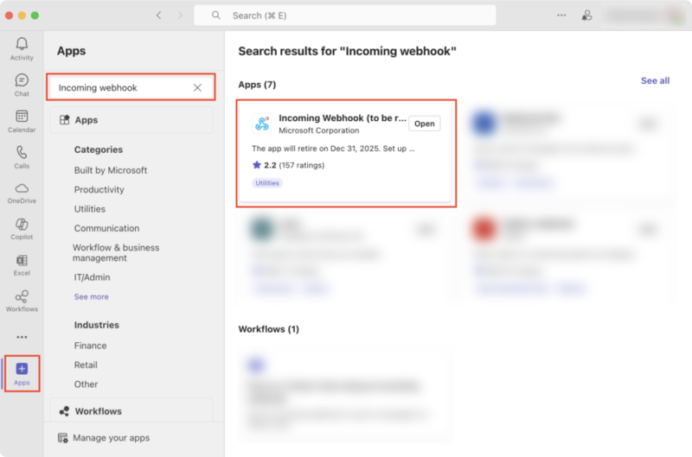Click the top Search field
The image size is (692, 457).
click(x=344, y=16)
